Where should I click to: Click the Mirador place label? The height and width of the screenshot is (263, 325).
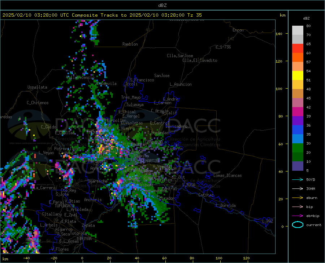tap(166, 198)
